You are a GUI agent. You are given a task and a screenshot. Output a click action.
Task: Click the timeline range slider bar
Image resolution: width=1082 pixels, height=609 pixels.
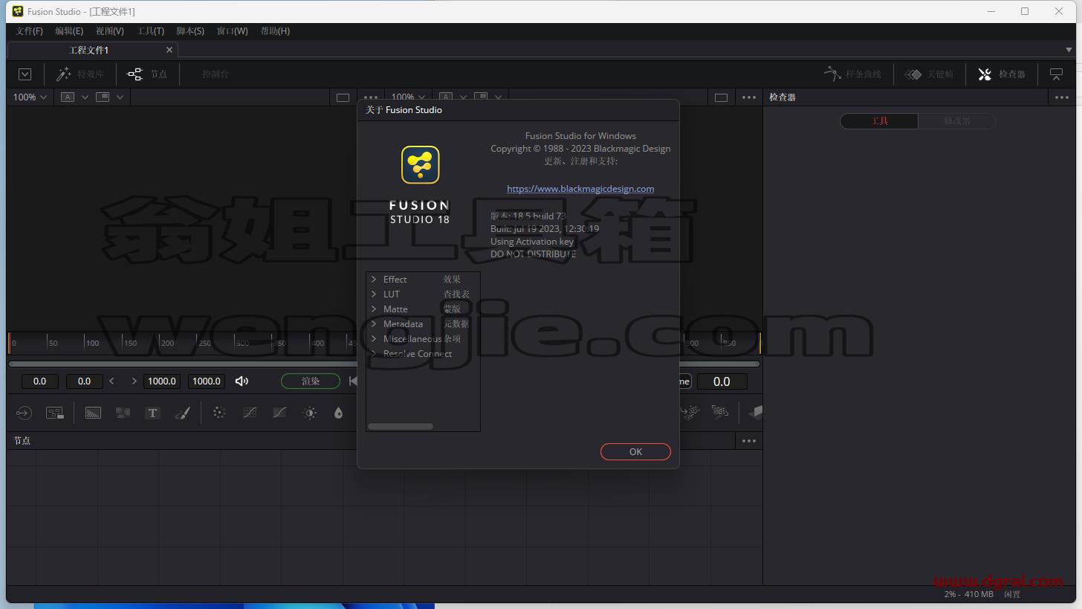click(x=384, y=364)
